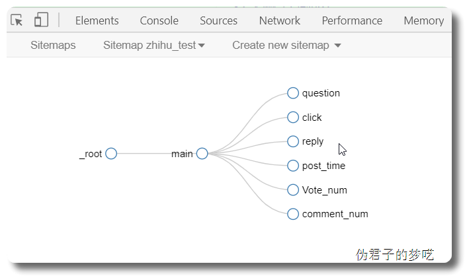Open the Sitemap zhihu_test dropdown
465x276 pixels.
154,46
